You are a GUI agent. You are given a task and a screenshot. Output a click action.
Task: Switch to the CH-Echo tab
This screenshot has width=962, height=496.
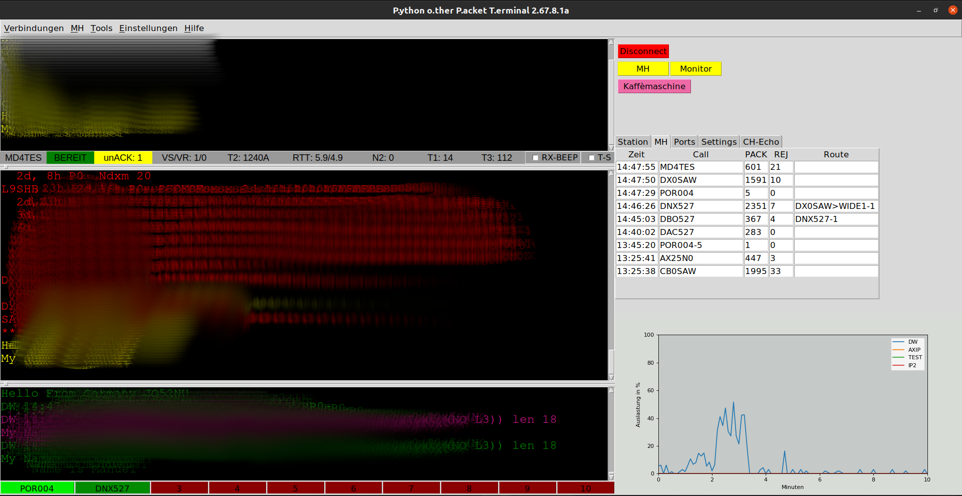tap(761, 142)
